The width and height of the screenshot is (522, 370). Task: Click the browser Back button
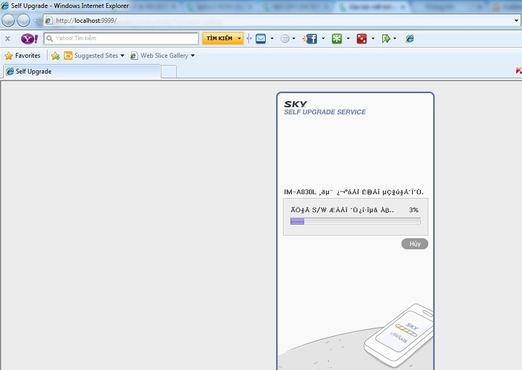click(x=8, y=20)
